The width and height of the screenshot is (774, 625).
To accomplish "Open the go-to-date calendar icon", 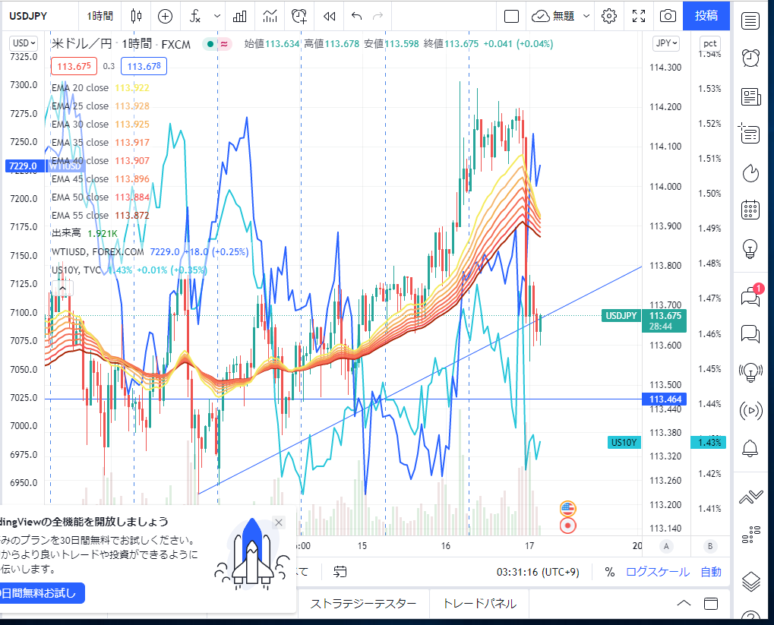I will click(x=340, y=572).
